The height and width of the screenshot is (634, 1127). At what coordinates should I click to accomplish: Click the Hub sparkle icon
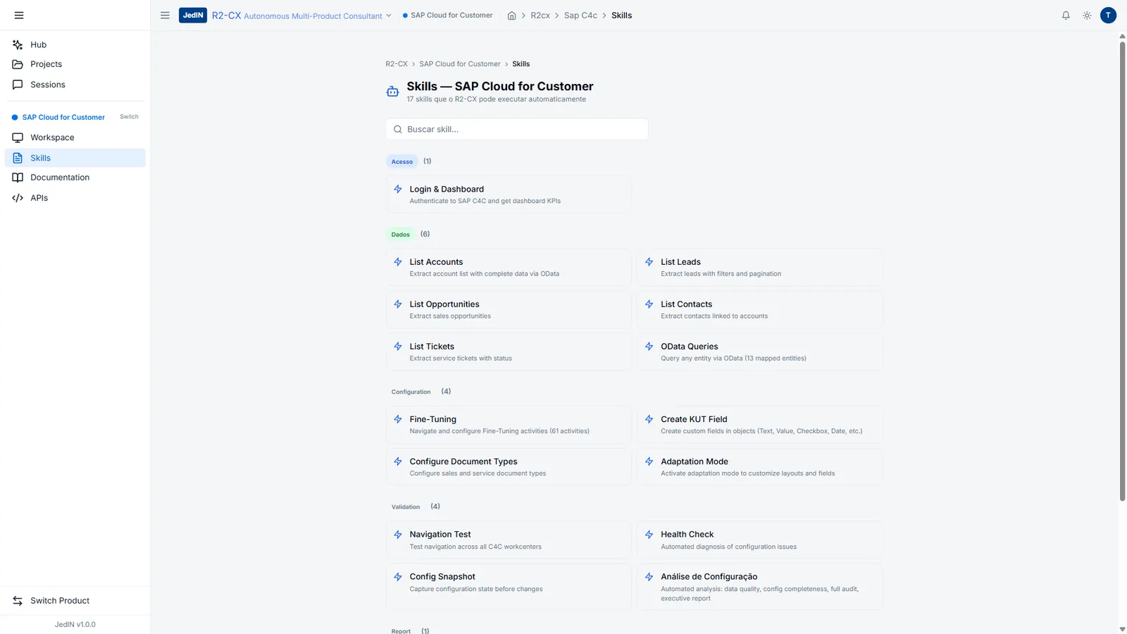(18, 44)
